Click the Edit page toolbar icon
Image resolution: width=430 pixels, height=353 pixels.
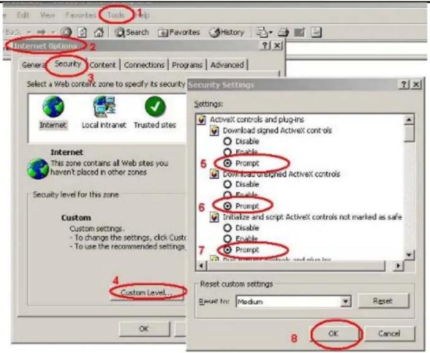pos(299,32)
